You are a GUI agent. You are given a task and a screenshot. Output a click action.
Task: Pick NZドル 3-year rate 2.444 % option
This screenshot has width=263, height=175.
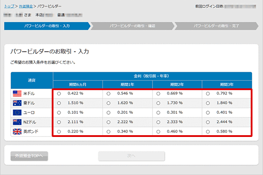(208, 122)
